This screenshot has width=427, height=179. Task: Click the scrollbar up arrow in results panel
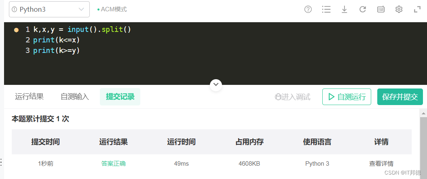point(423,113)
